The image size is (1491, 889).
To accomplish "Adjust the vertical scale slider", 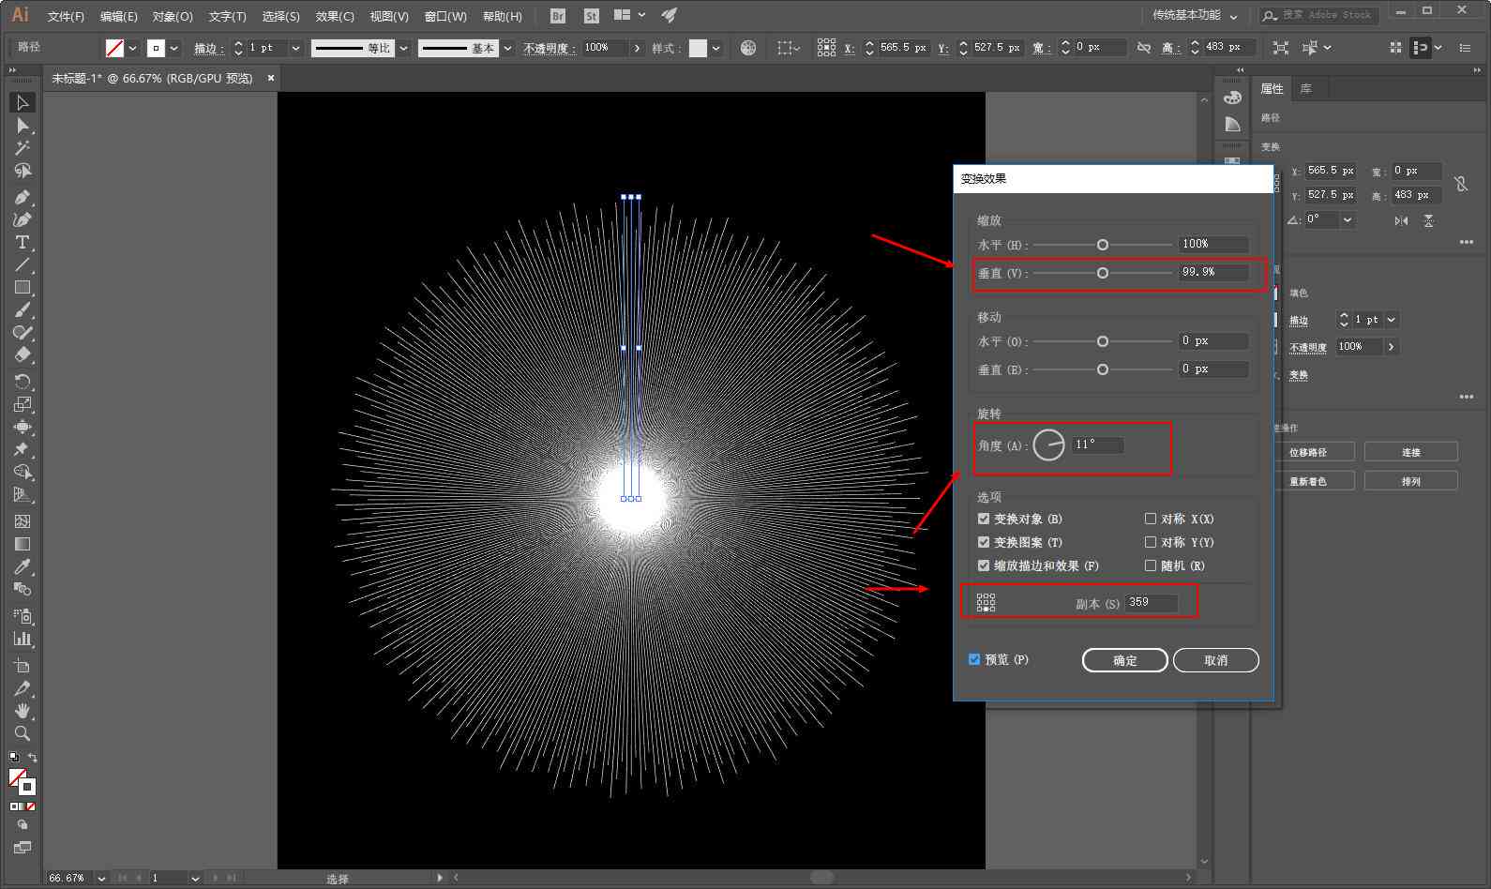I will (1103, 273).
